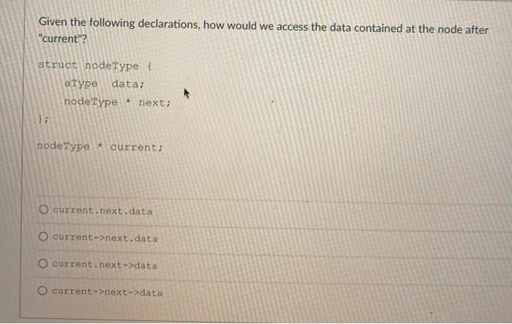Mark current->next->data radio button as answer
This screenshot has height=324, width=512.
[x=42, y=290]
